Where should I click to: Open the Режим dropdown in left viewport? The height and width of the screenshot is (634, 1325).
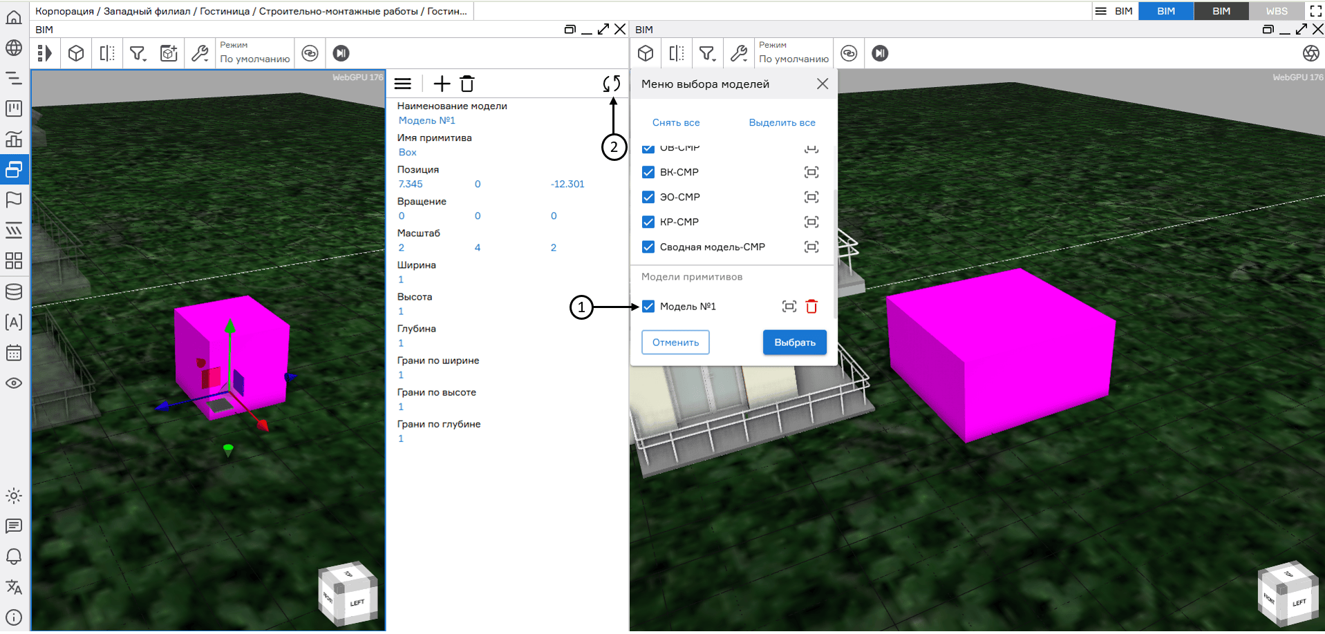click(254, 54)
